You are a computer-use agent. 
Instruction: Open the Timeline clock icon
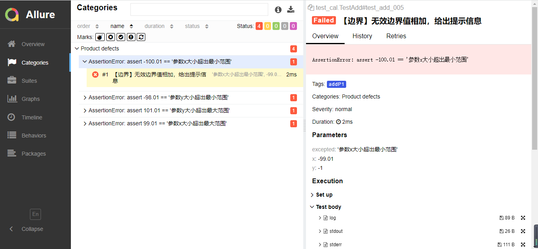[12, 117]
